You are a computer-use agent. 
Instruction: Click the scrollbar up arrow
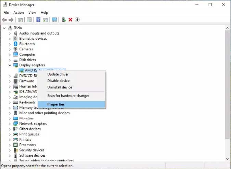click(x=227, y=28)
